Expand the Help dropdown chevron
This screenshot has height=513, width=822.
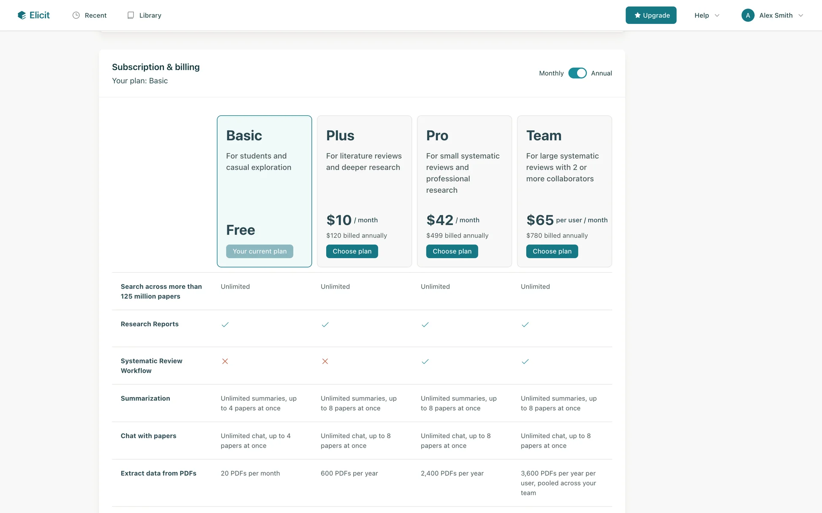(717, 15)
